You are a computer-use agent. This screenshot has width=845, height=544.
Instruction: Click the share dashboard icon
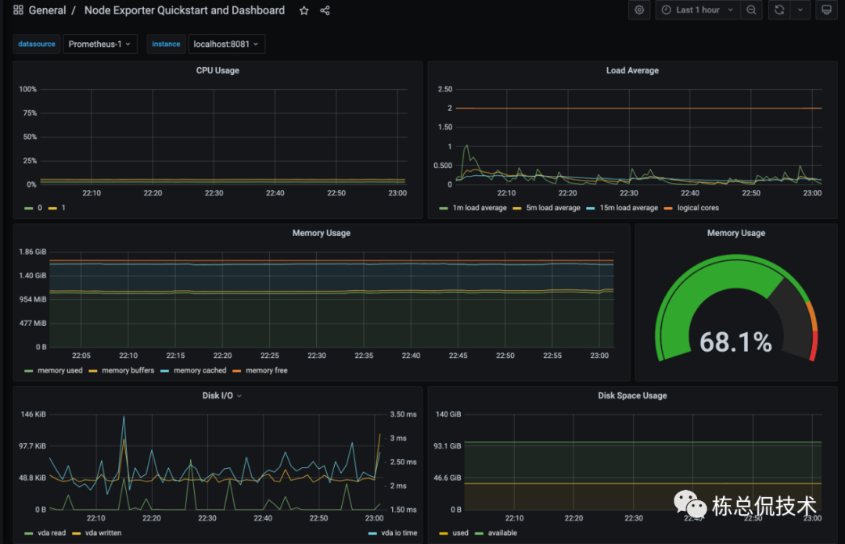[x=325, y=11]
